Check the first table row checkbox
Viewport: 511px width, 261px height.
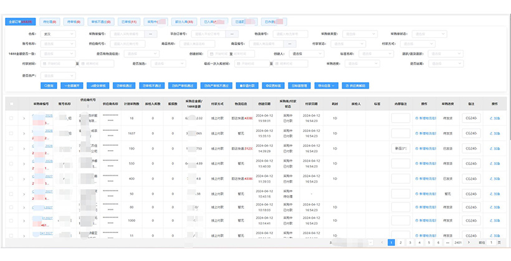11,118
